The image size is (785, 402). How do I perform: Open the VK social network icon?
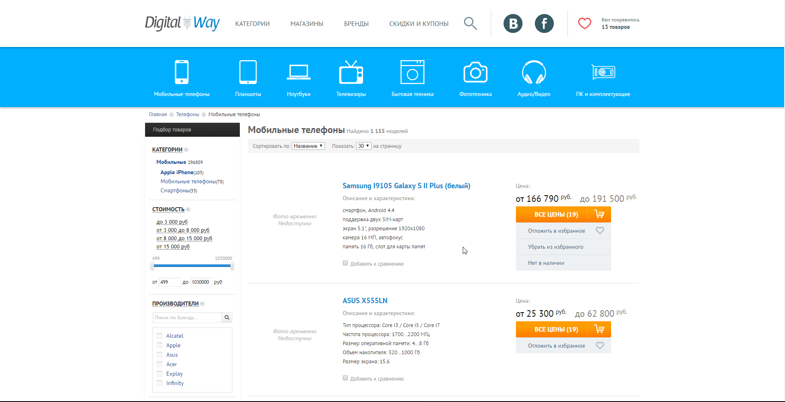click(x=513, y=23)
